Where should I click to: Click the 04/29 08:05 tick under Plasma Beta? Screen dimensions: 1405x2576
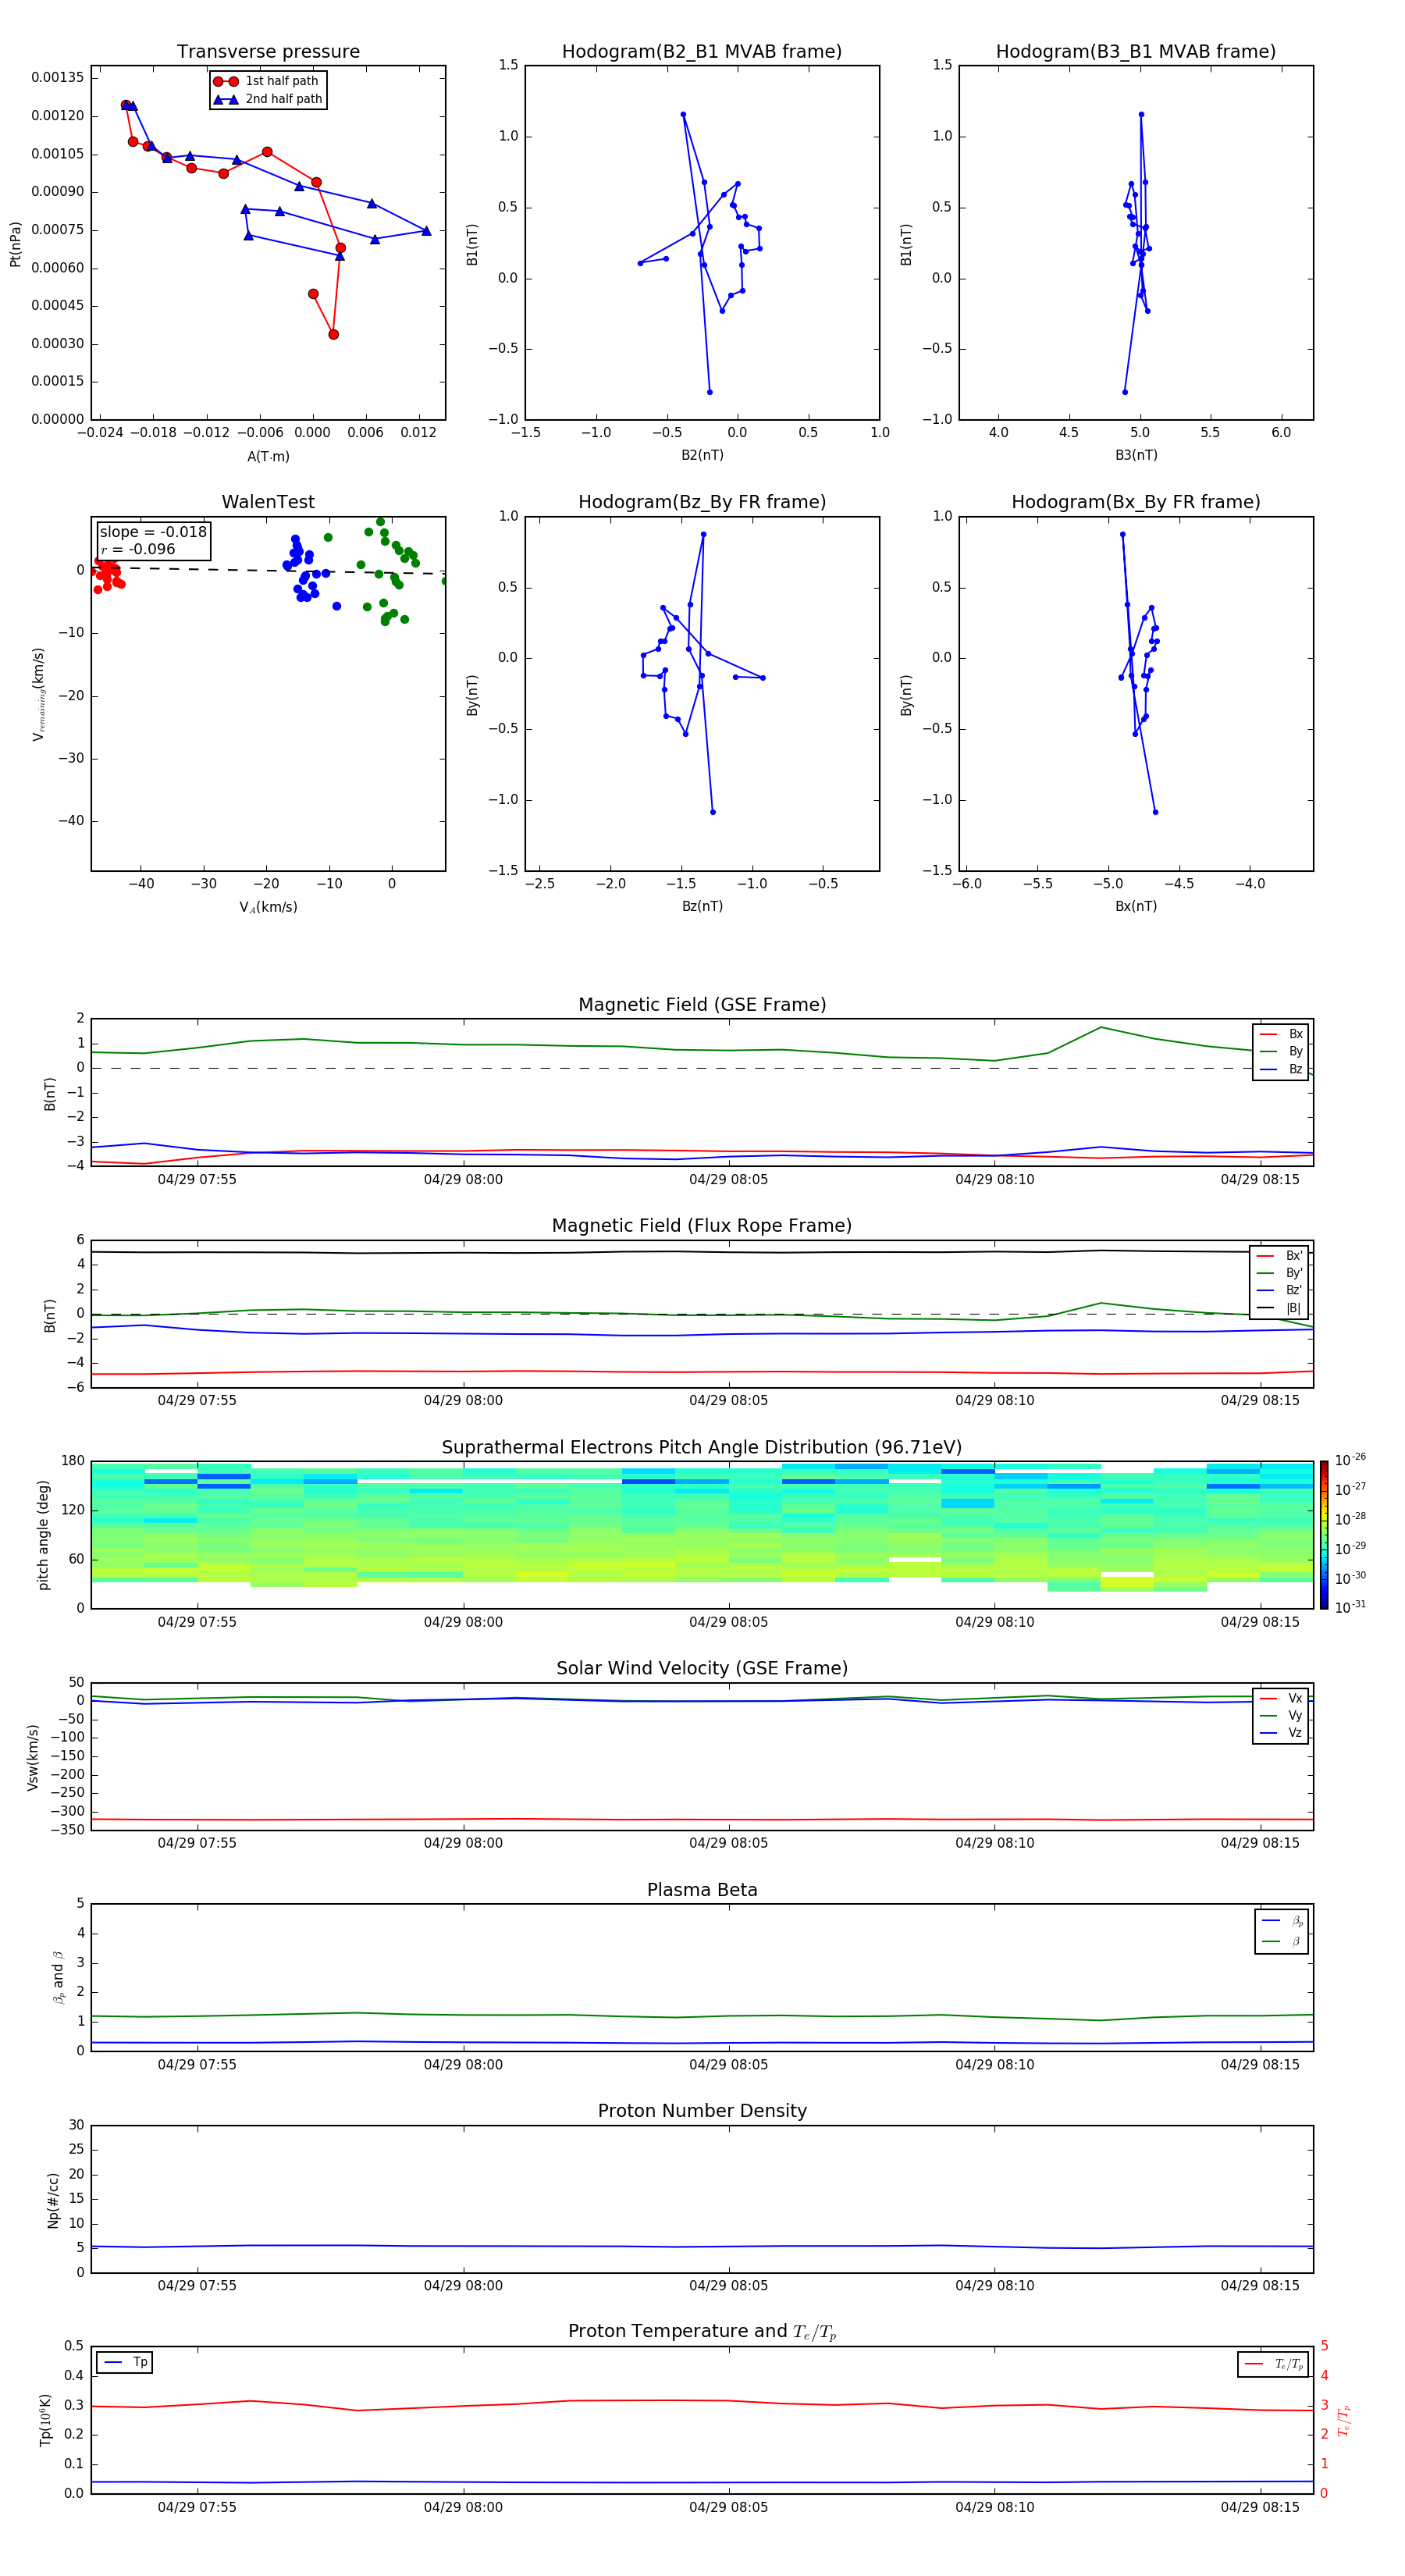(x=729, y=2064)
